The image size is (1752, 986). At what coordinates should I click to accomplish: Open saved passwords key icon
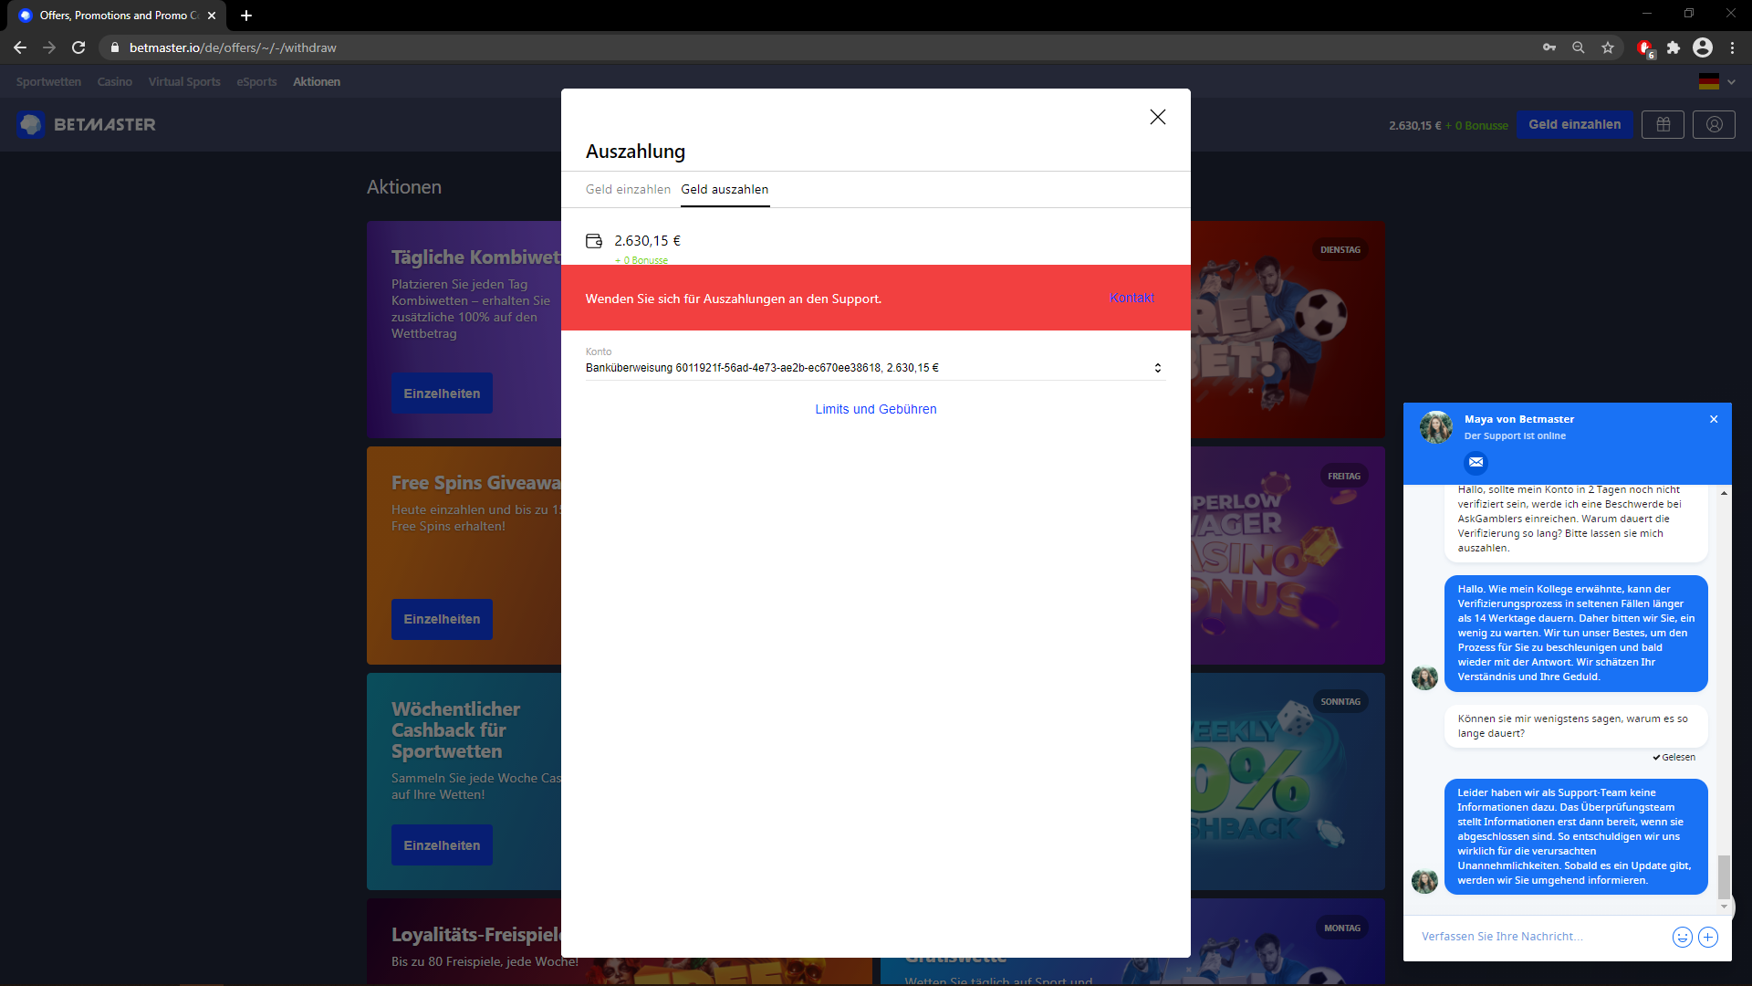click(1549, 47)
